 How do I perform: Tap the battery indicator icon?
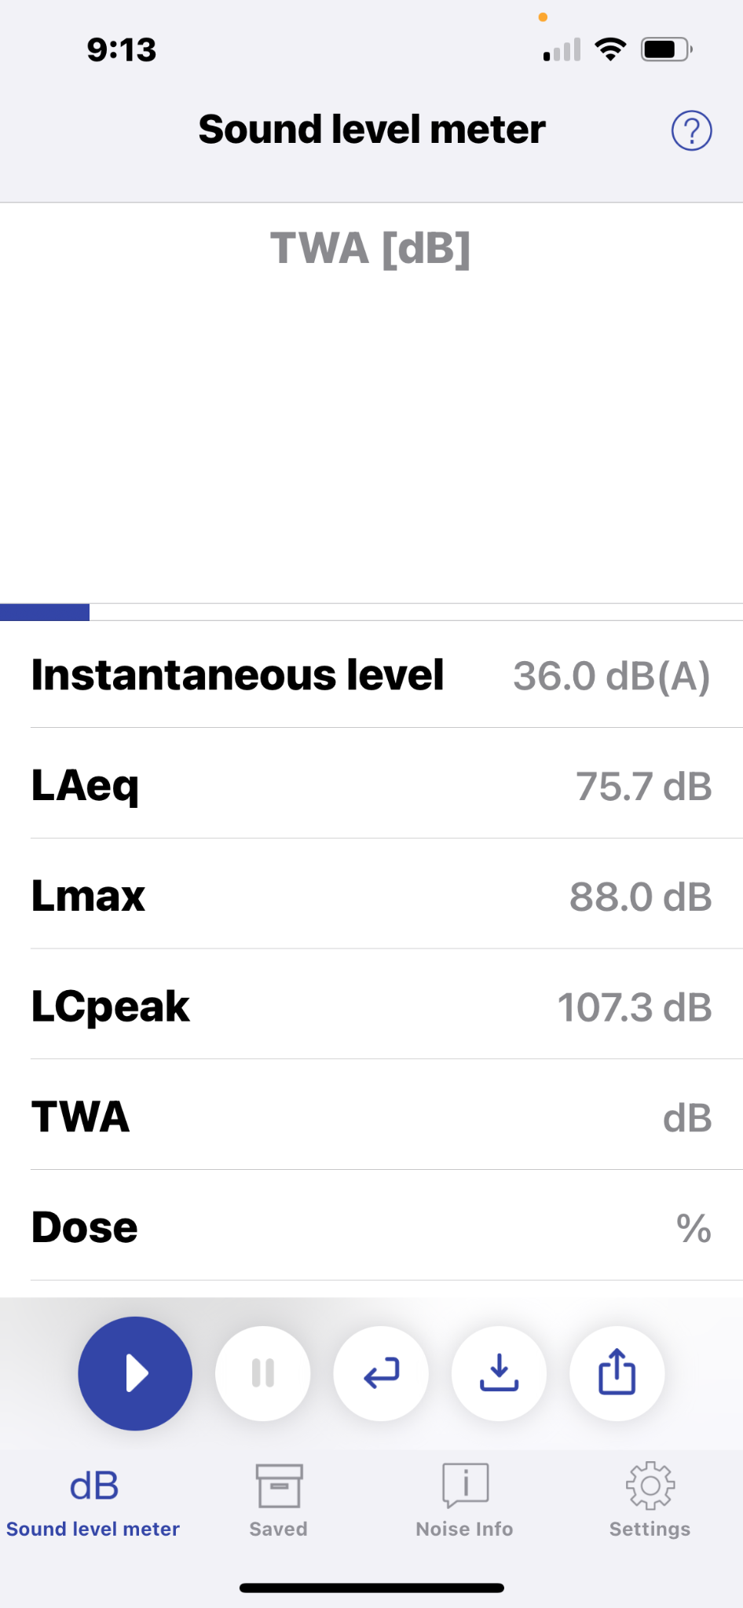(666, 49)
